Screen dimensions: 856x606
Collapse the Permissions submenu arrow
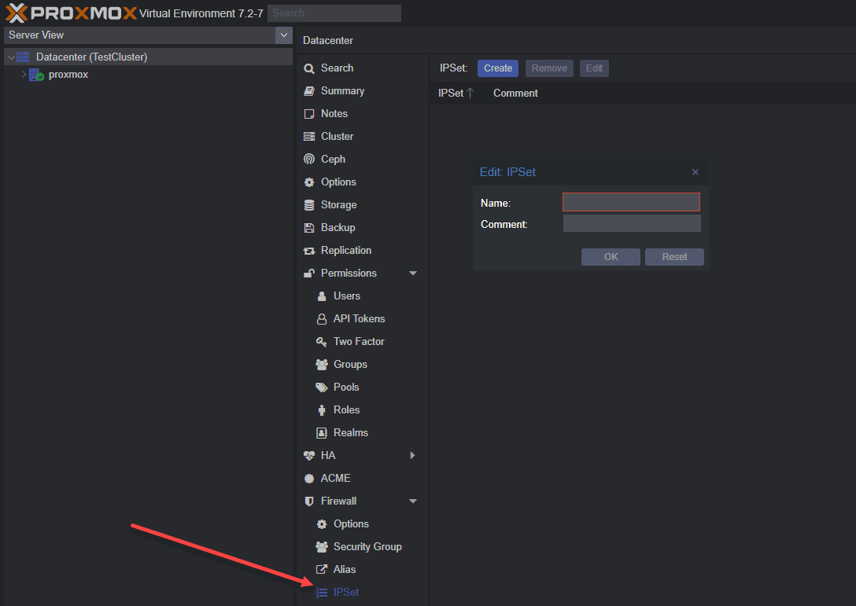(413, 274)
